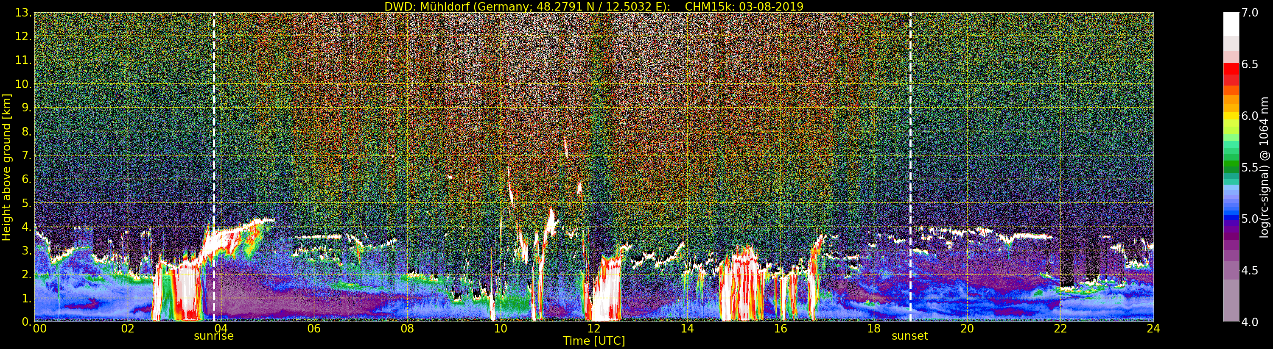The width and height of the screenshot is (1273, 349).
Task: Click the "log(rc-signal) @ 1064 nm" colorbar label
Action: click(1265, 166)
